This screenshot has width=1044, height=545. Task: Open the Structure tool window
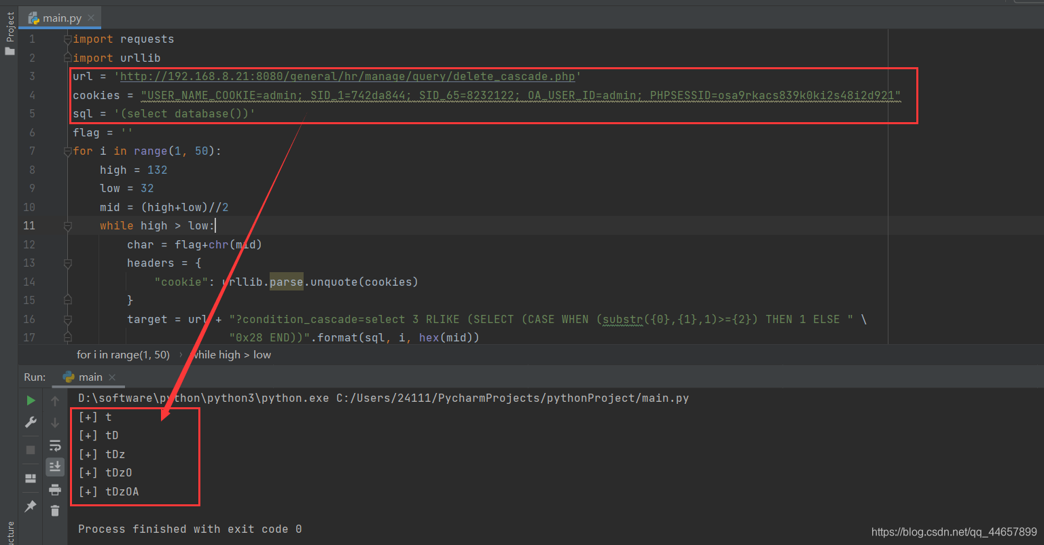[10, 533]
